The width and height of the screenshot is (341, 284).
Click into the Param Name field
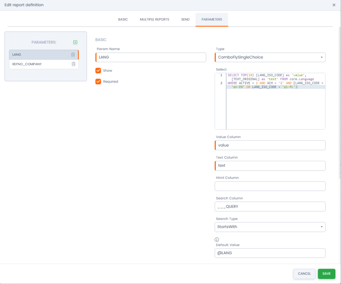point(152,57)
